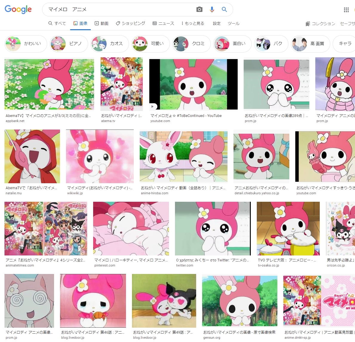
Task: Click the TVO テレビ大阪 caption link
Action: pos(287,260)
